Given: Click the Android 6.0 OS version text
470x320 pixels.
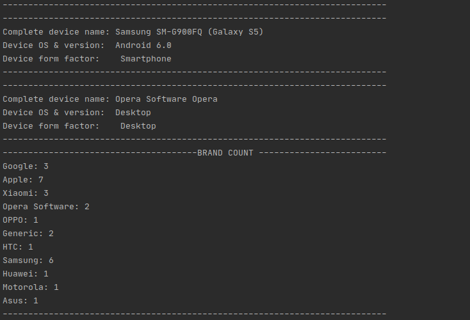Looking at the screenshot, I should [143, 45].
